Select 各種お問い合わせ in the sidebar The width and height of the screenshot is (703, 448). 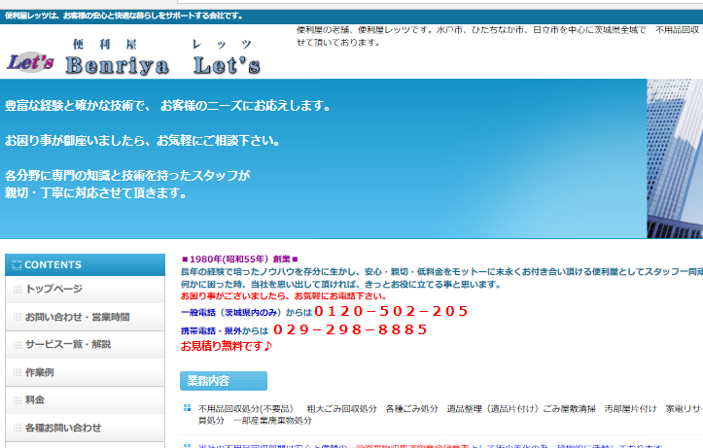click(x=63, y=428)
